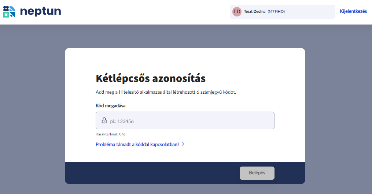The image size is (372, 194).
Task: Click the dark navy footer bar
Action: pos(147,173)
